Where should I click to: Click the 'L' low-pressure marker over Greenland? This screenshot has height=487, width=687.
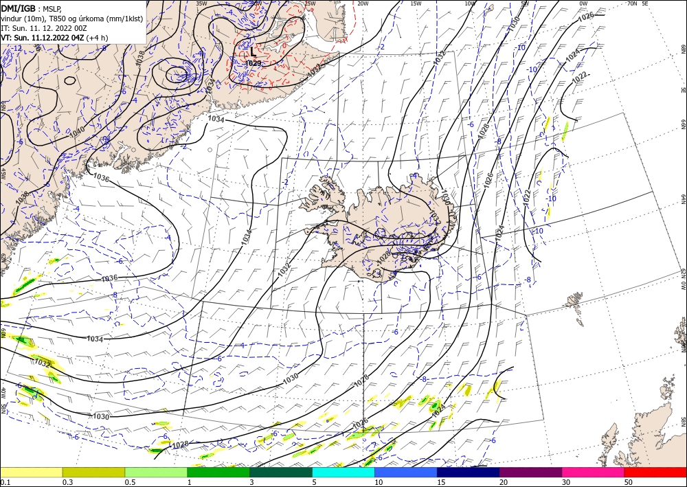(253, 52)
